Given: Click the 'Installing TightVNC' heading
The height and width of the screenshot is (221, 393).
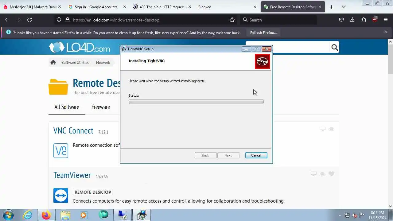Looking at the screenshot, I should [x=146, y=61].
